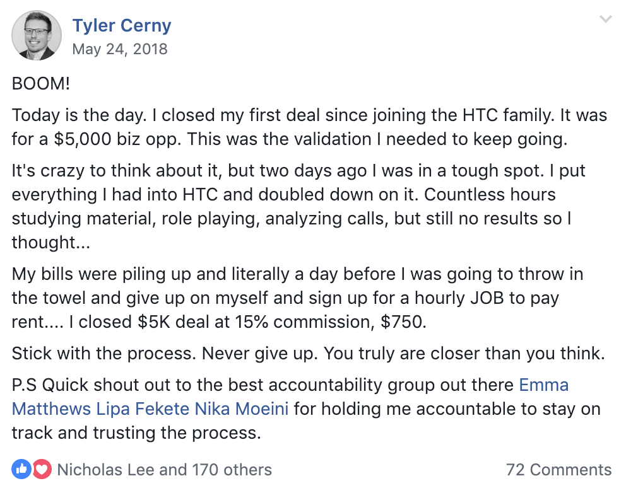The width and height of the screenshot is (626, 493).
Task: Open Tyler Cerny's profile picture
Action: 37,35
